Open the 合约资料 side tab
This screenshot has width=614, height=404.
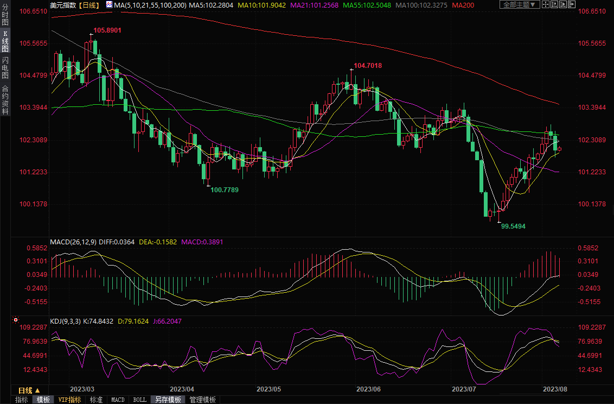(x=5, y=100)
